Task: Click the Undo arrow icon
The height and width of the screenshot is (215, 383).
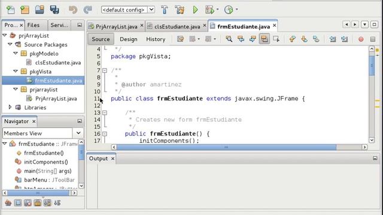Action: click(73, 10)
